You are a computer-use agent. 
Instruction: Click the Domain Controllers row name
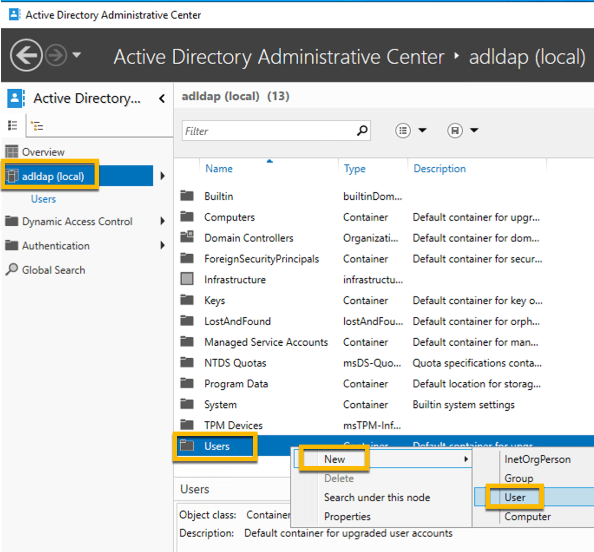pos(249,238)
